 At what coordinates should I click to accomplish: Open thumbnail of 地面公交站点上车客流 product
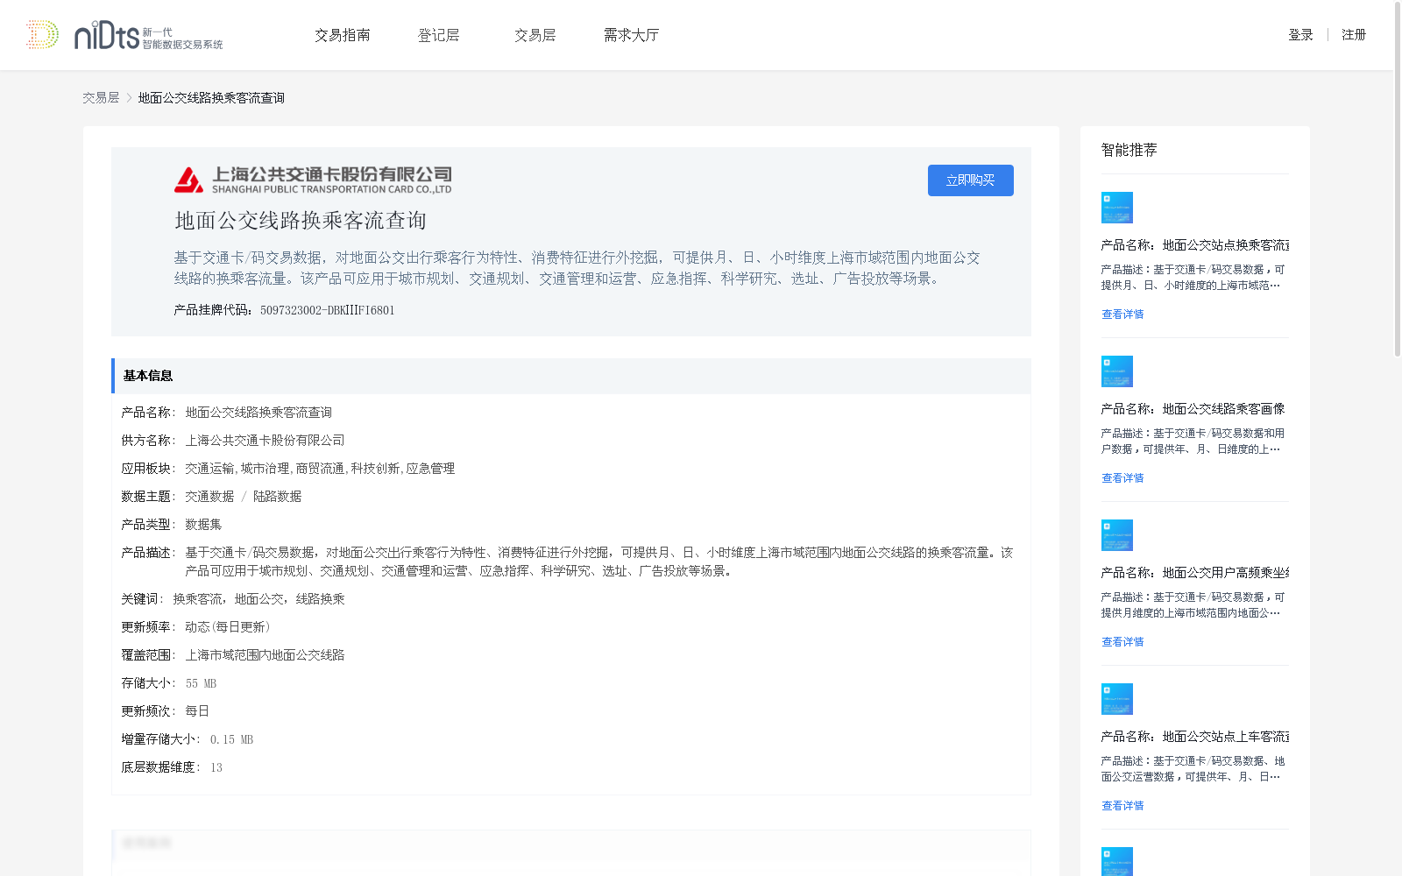pos(1117,699)
